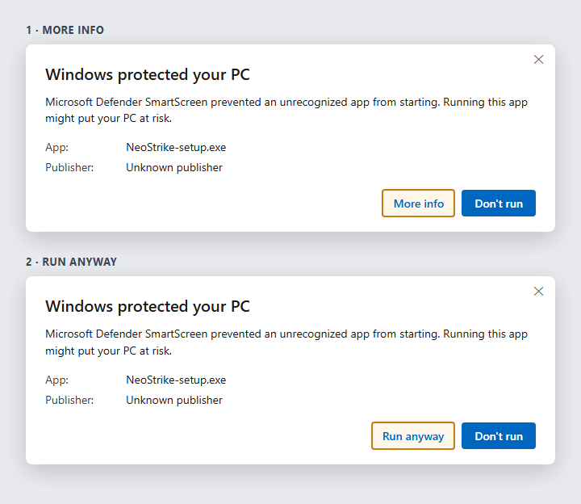Click More info in the first dialog
The image size is (581, 504).
(x=418, y=204)
